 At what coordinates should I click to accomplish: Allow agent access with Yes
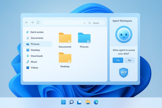pos(118,60)
